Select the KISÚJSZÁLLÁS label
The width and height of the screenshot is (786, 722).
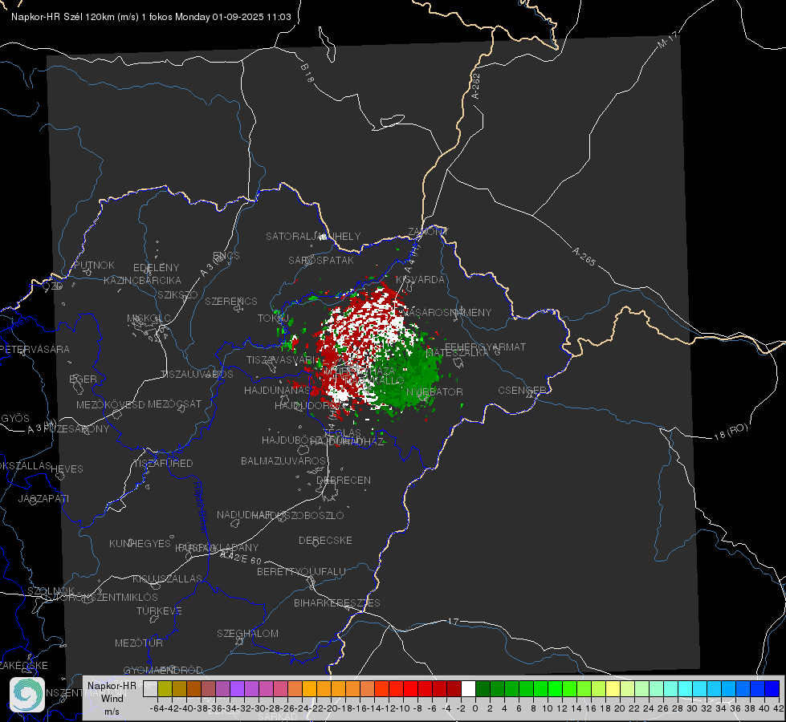pyautogui.click(x=168, y=578)
